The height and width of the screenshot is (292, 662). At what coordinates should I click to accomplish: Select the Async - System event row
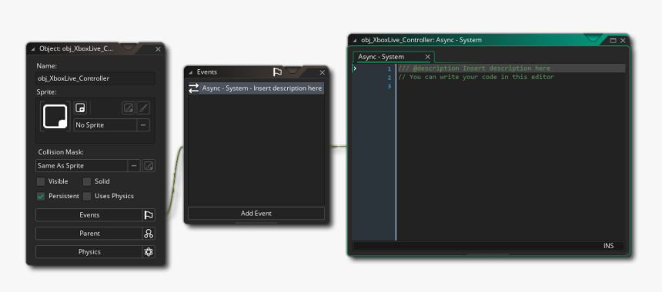click(256, 88)
